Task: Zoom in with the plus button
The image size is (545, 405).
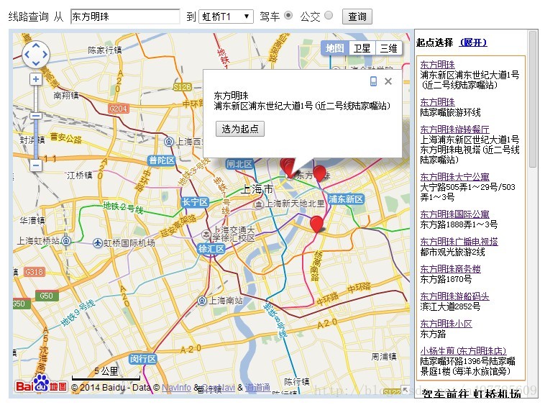Action: click(36, 79)
